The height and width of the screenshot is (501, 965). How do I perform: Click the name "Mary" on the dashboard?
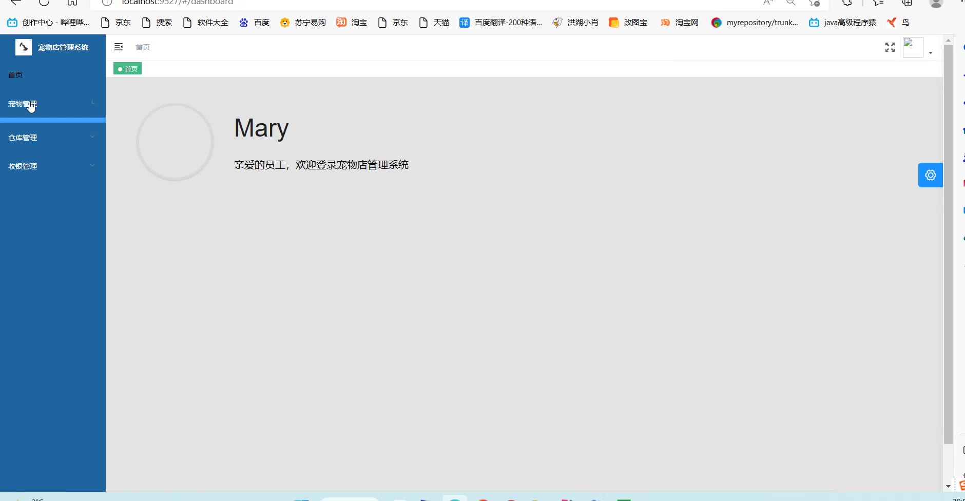pyautogui.click(x=261, y=128)
